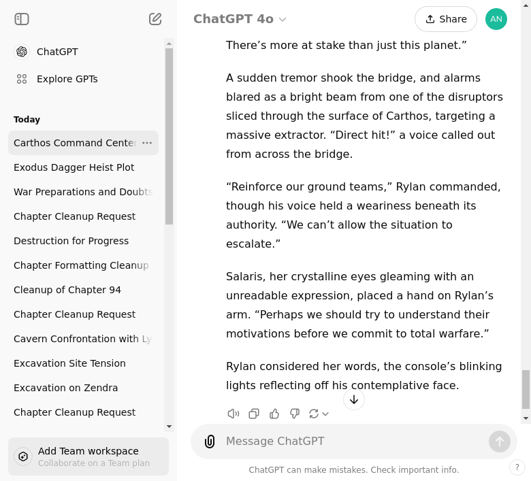Select the Excavation on Zendra conversation
The height and width of the screenshot is (481, 531).
(x=65, y=388)
